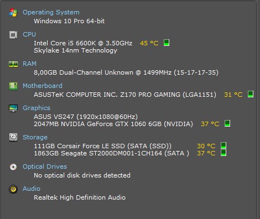Click the Seagate drive temperature indicator icon
This screenshot has width=260, height=219.
coord(223,153)
